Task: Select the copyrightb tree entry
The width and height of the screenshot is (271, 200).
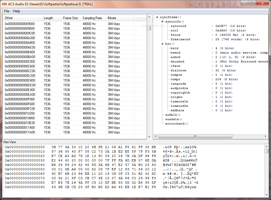Action: point(201,93)
